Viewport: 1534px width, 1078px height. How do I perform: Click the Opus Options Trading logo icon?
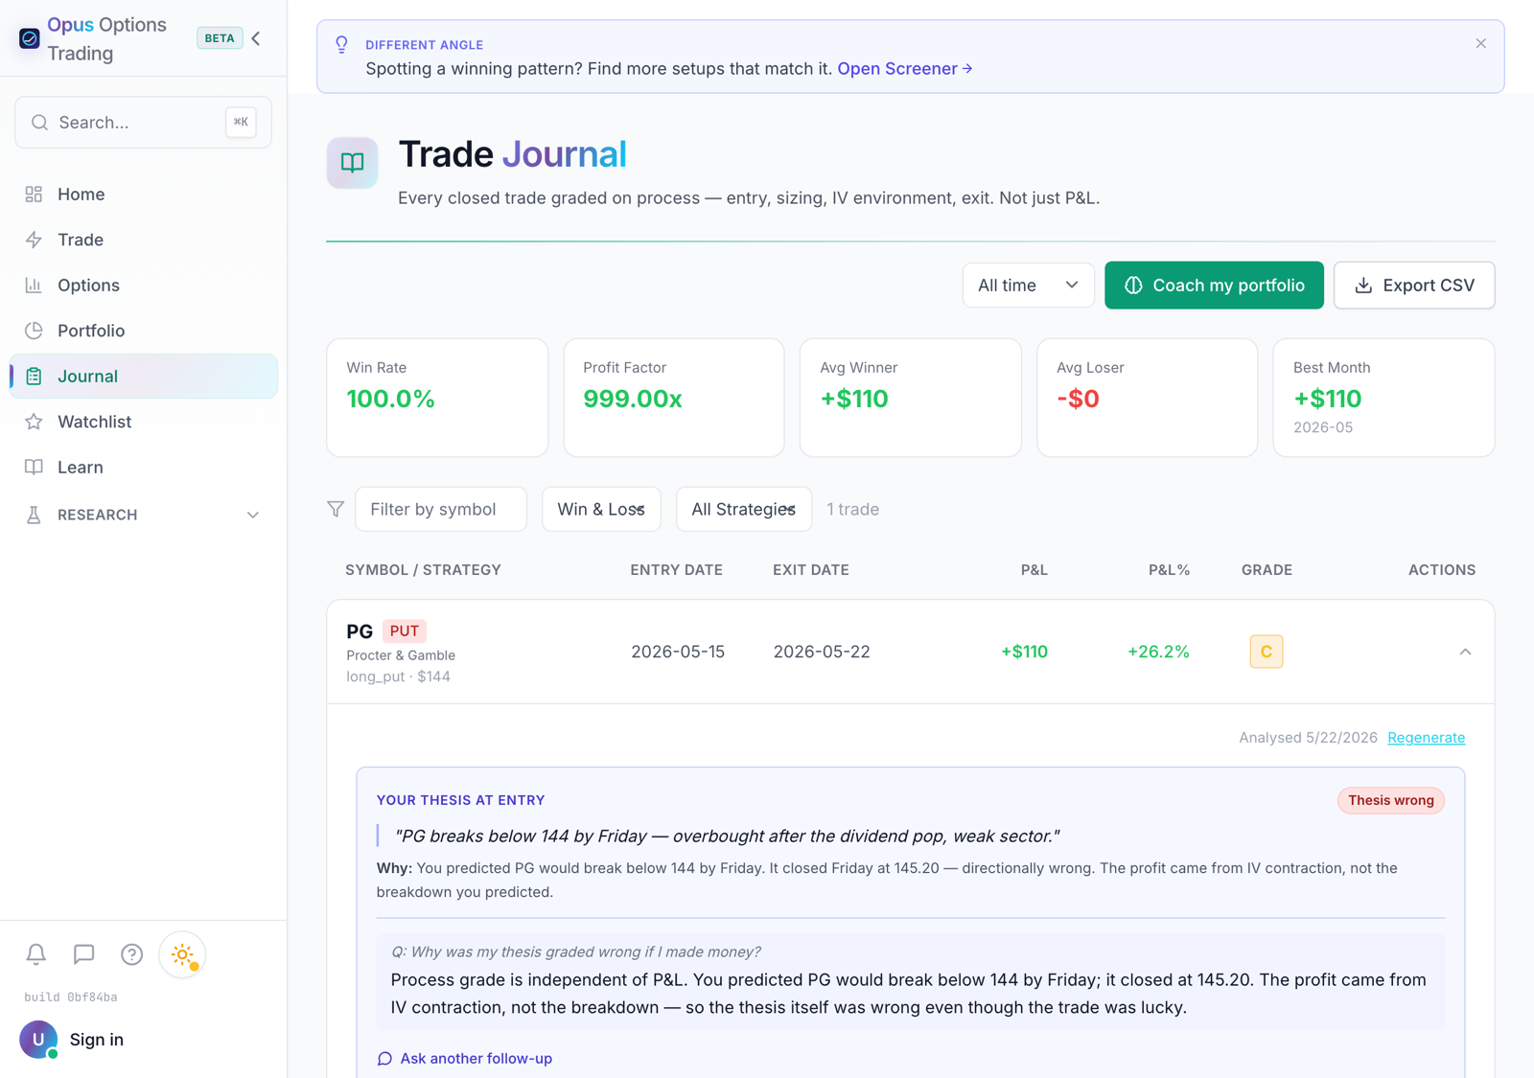pos(30,38)
